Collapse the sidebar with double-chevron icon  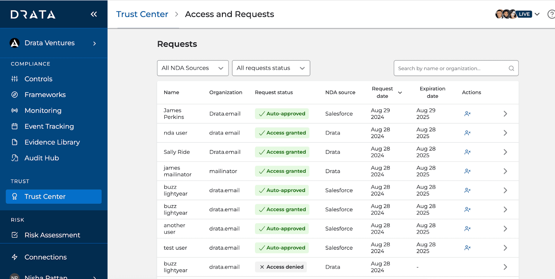pos(94,14)
